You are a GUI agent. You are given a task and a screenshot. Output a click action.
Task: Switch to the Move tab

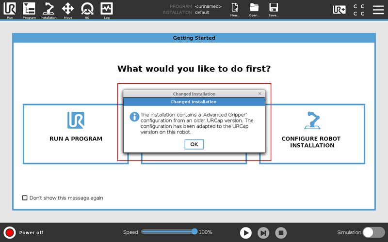click(x=68, y=10)
